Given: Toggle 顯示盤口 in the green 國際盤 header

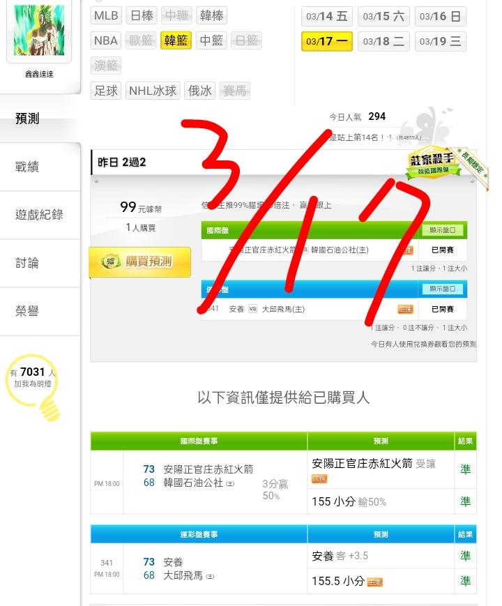Looking at the screenshot, I should pos(443,230).
